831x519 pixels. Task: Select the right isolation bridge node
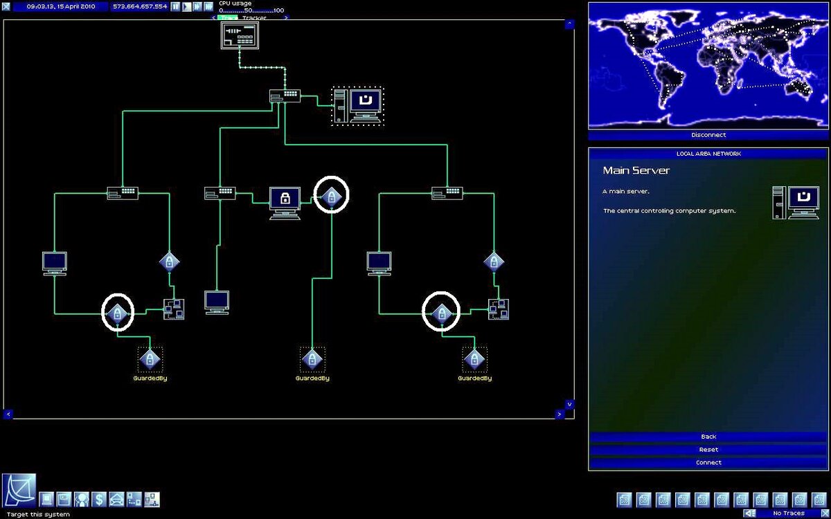[498, 309]
